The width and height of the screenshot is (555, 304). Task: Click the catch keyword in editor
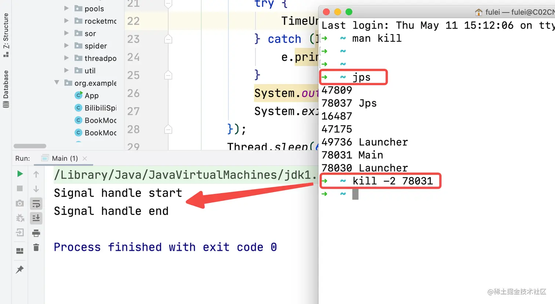(x=284, y=39)
